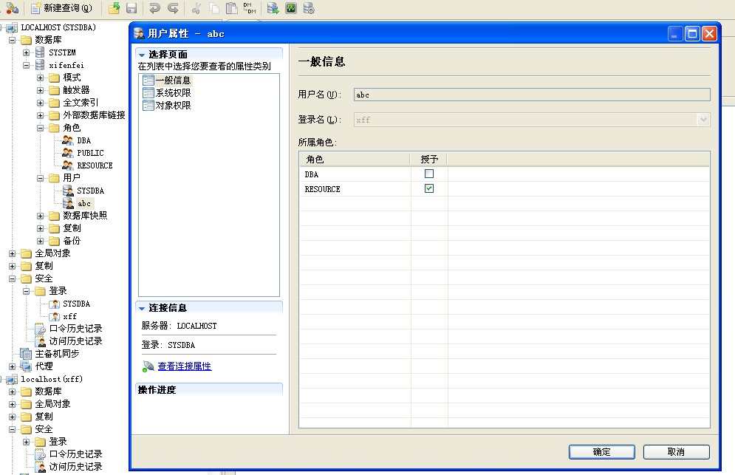Click the 操作进度 section header
The height and width of the screenshot is (475, 735).
209,389
